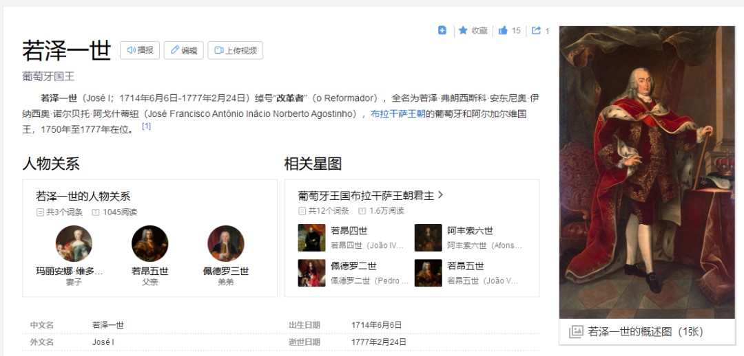Open square 若昂五世 thumbnail in 相关星图

click(x=428, y=273)
